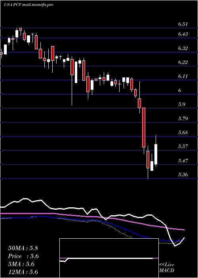
Task: Click the 5.68 price axis label
Action: (183, 132)
